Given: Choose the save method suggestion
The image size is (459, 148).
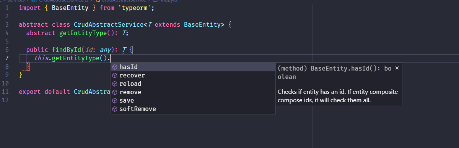Looking at the screenshot, I should 193,100.
